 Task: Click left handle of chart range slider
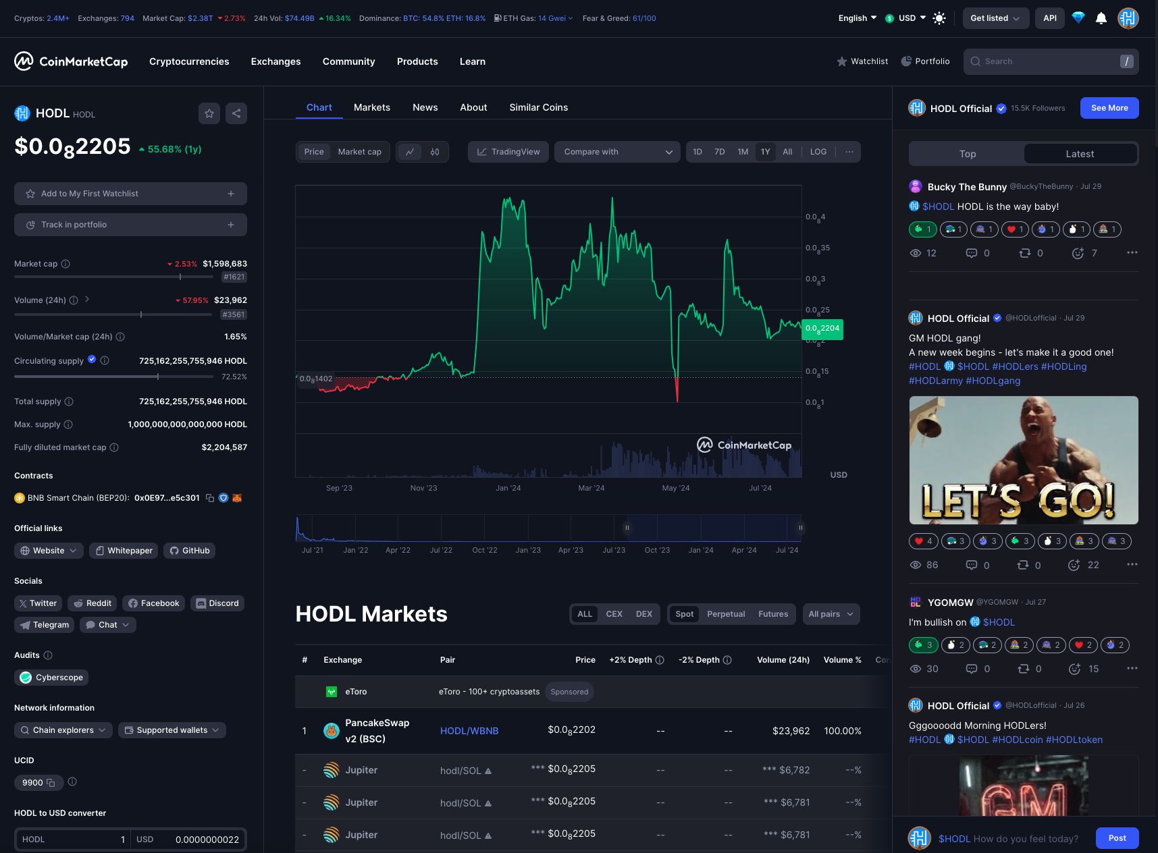627,528
